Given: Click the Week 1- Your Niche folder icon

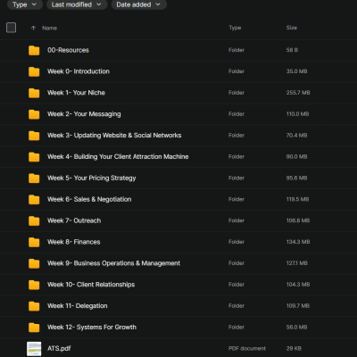Looking at the screenshot, I should pos(34,93).
